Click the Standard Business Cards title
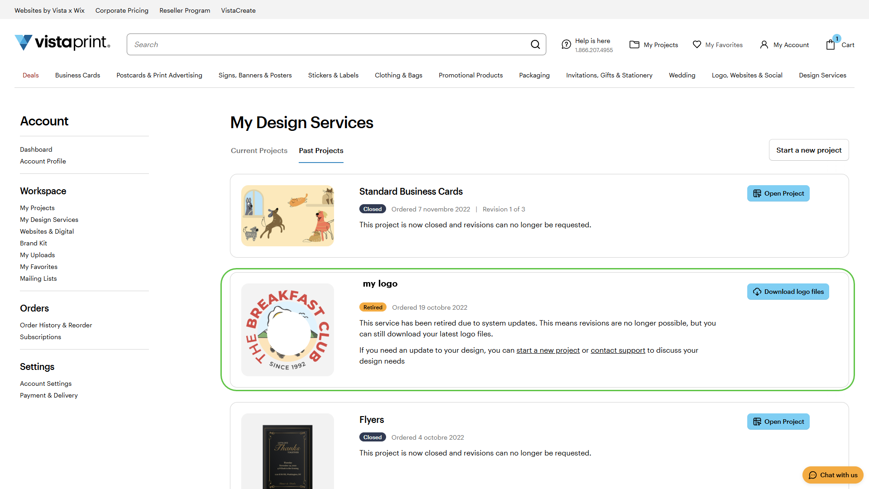Viewport: 869px width, 489px height. [411, 192]
